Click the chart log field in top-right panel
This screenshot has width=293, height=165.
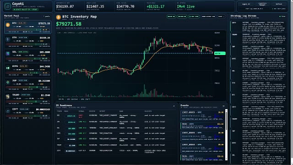(254, 9)
